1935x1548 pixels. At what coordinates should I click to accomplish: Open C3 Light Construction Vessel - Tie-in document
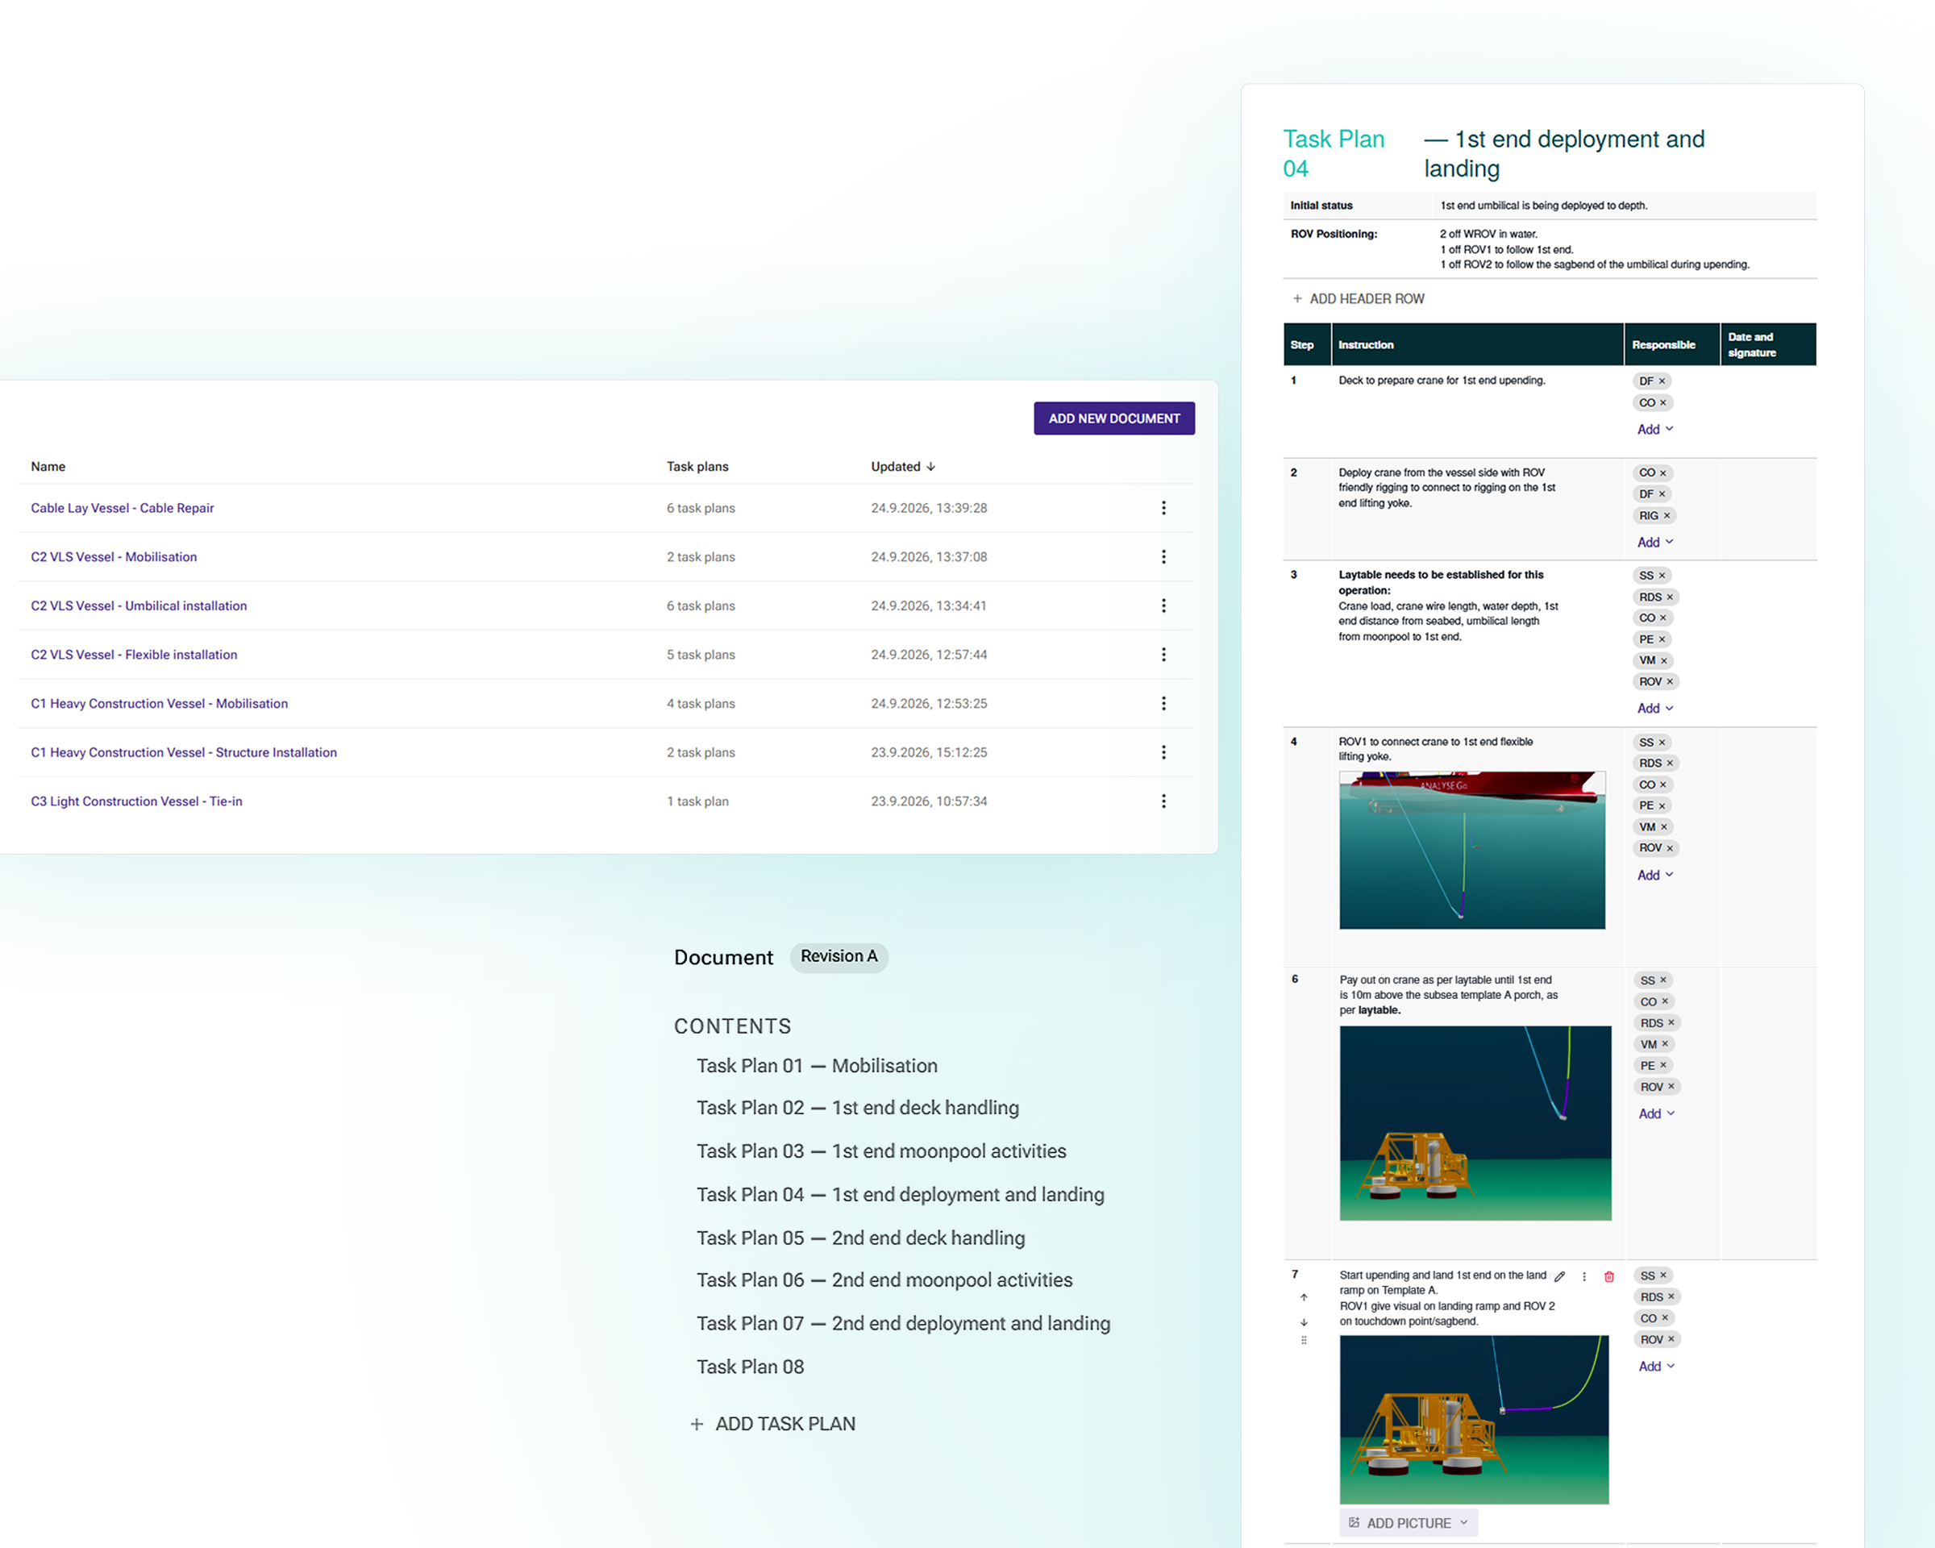click(x=136, y=801)
